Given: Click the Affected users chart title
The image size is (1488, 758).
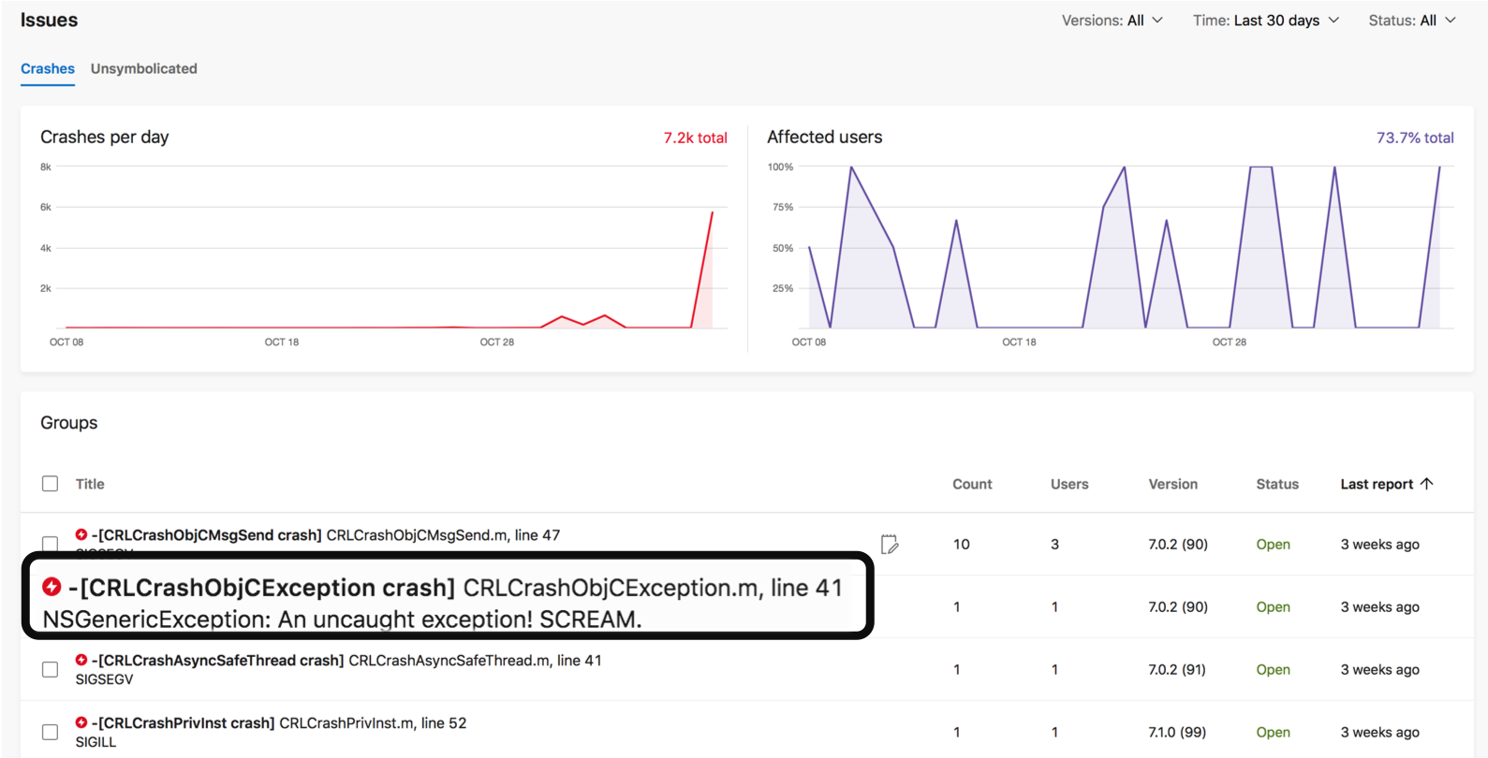Looking at the screenshot, I should (825, 137).
